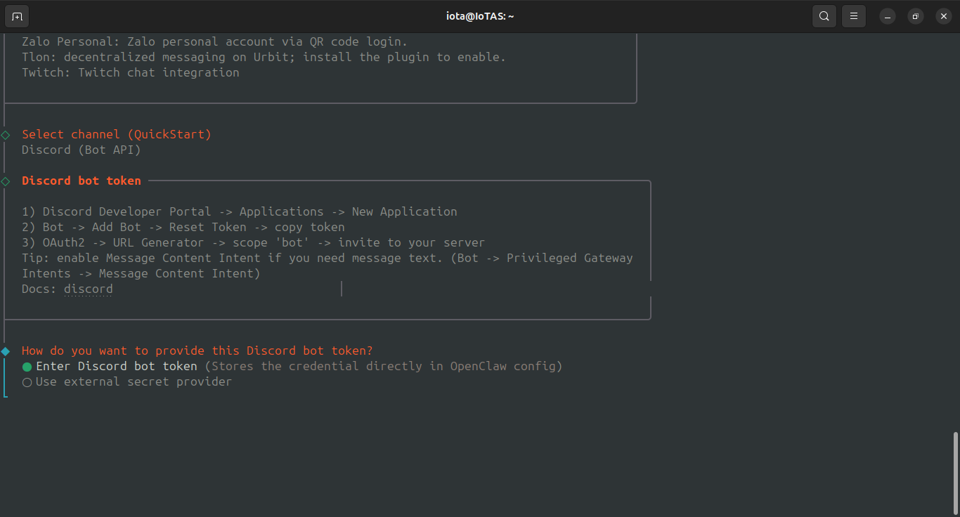Click the active blue diamond prompt marker
Screen dimensions: 960x517
click(x=6, y=351)
